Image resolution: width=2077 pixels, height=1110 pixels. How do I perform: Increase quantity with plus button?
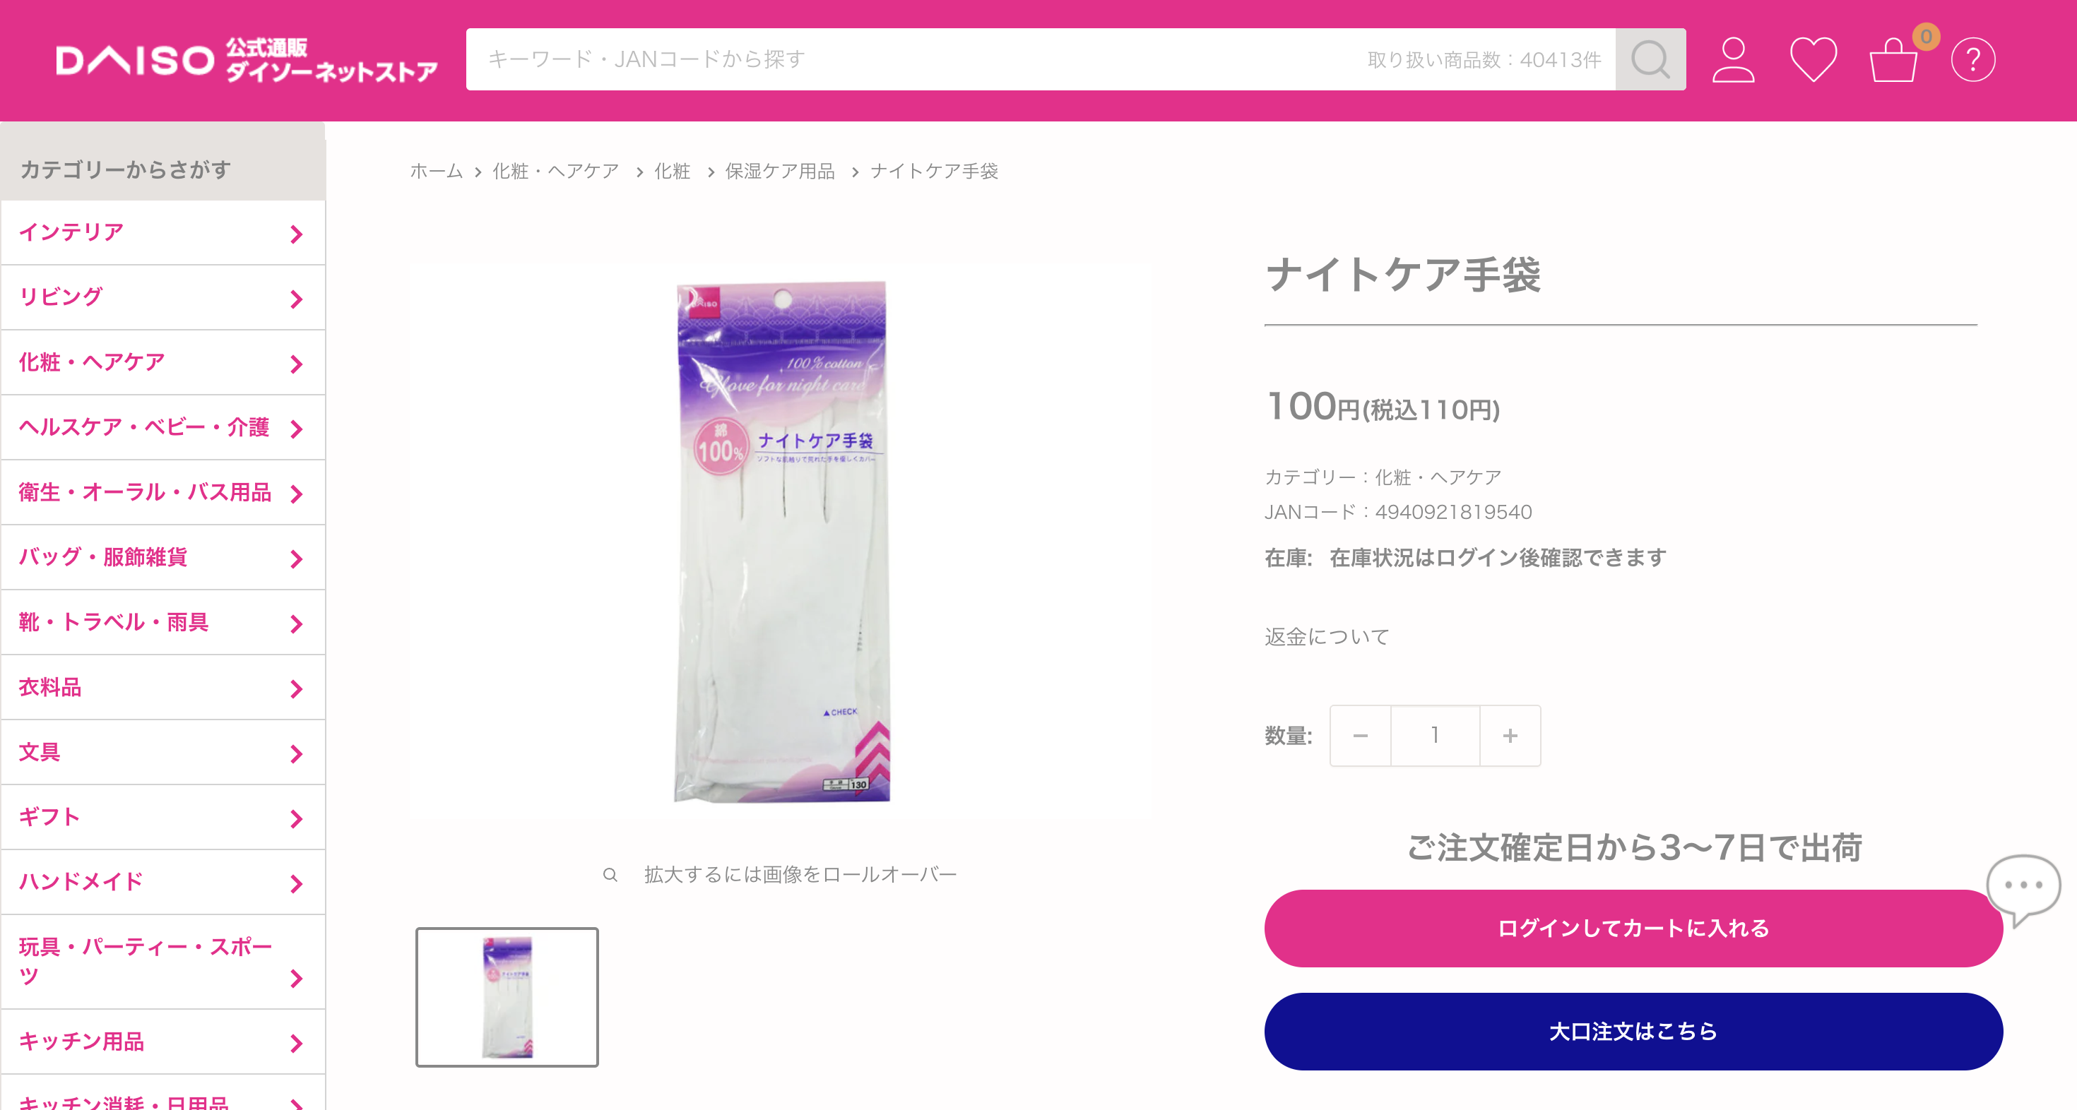coord(1510,735)
